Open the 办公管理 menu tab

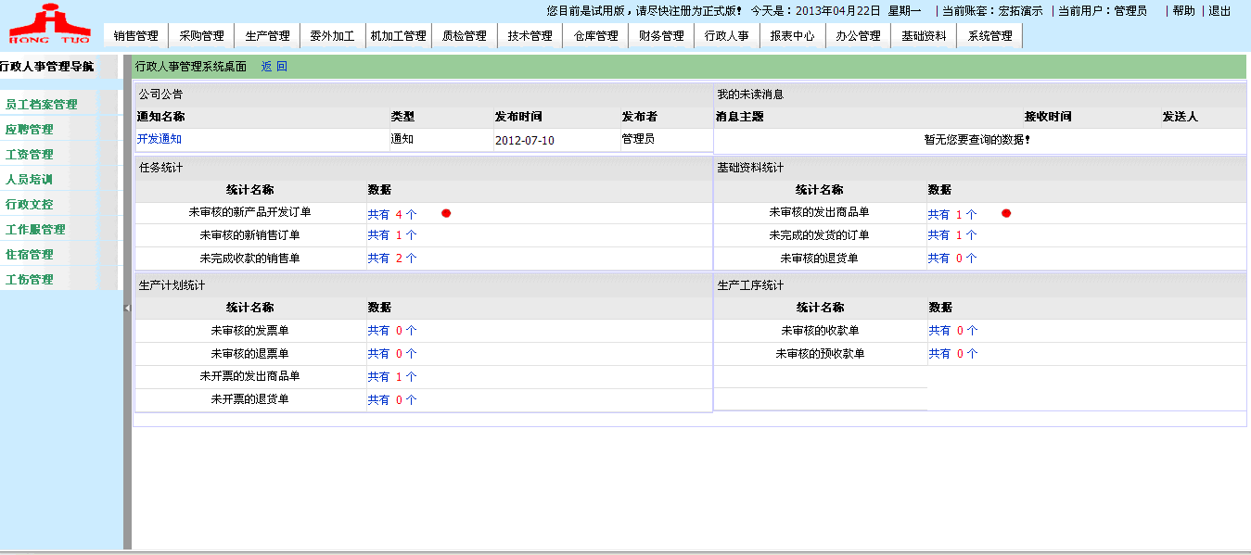point(858,36)
